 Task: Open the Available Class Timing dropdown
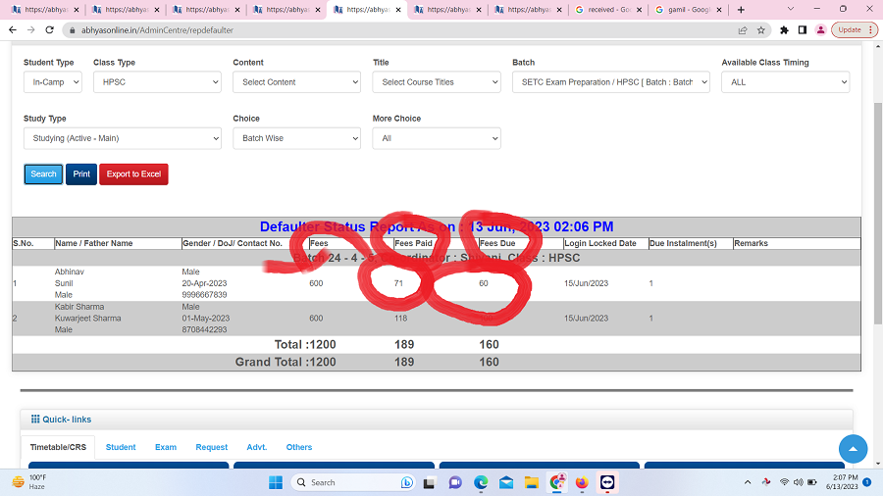[x=785, y=82]
